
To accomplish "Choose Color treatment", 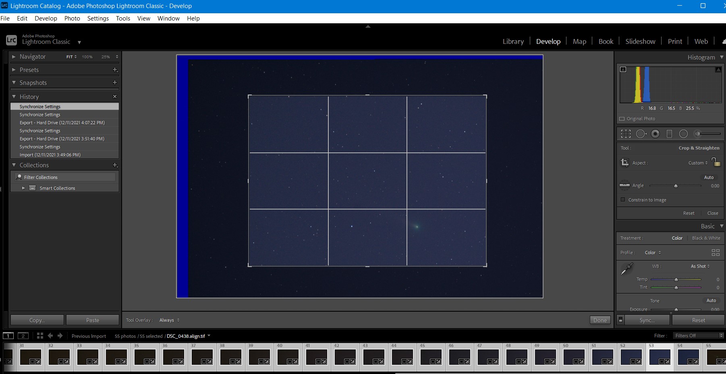I will (677, 238).
